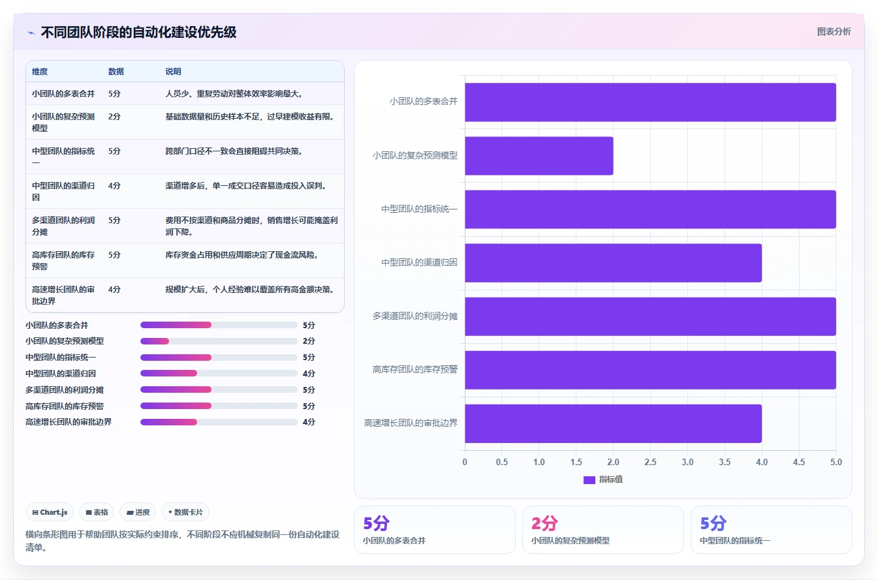The height and width of the screenshot is (580, 878).
Task: Click the progress bar for 中型团队的渠道归因
Action: coord(219,373)
